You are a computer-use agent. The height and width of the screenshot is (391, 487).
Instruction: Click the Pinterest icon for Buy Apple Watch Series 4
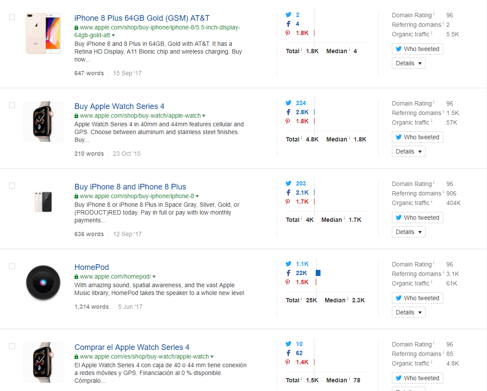point(287,121)
